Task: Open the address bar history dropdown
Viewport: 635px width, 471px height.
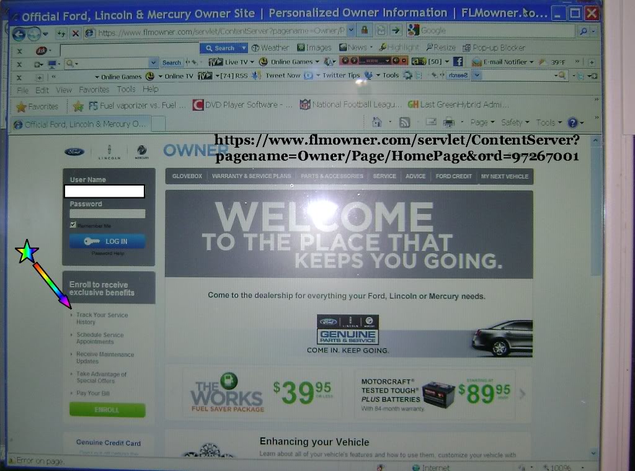Action: point(350,29)
